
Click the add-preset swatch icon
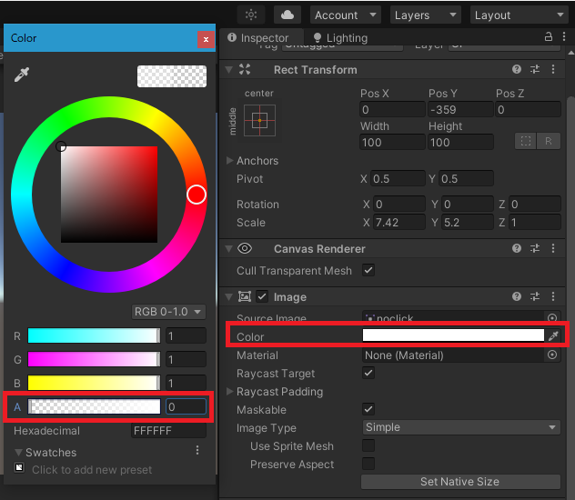19,468
